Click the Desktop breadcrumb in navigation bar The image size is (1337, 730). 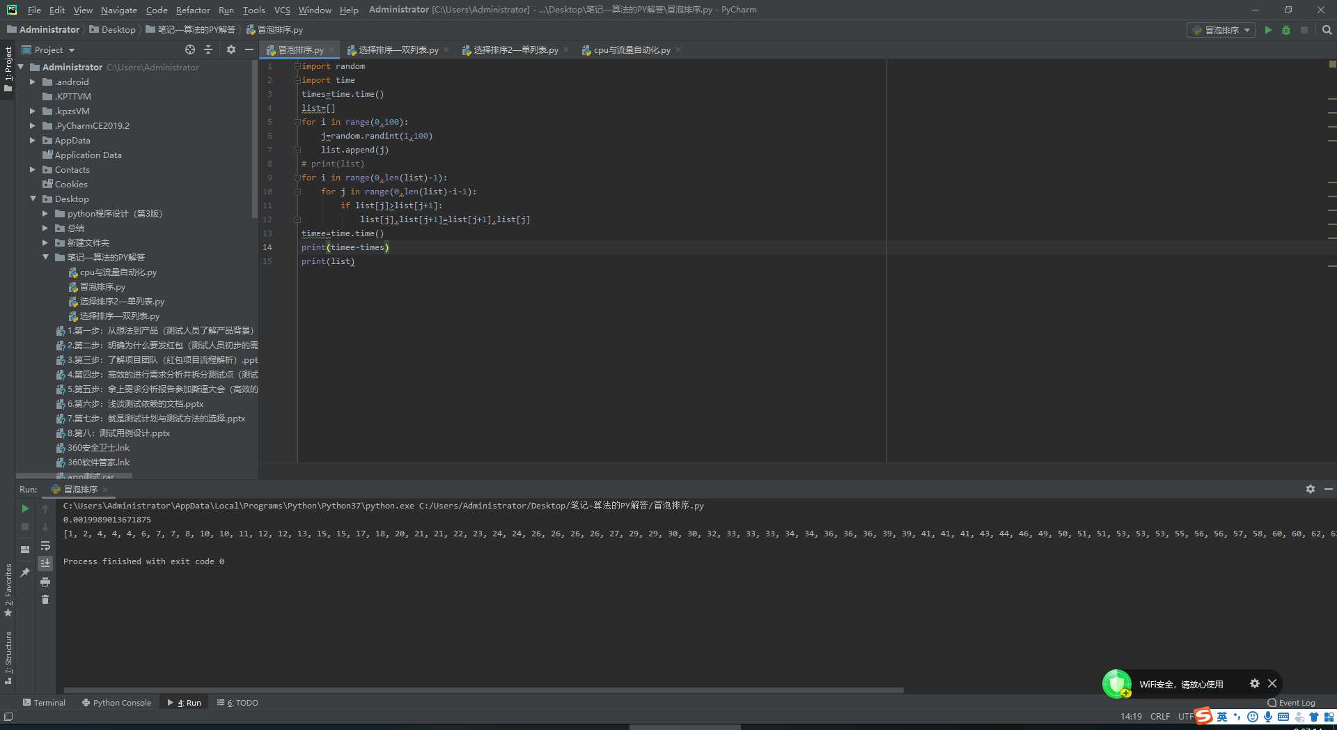point(118,29)
